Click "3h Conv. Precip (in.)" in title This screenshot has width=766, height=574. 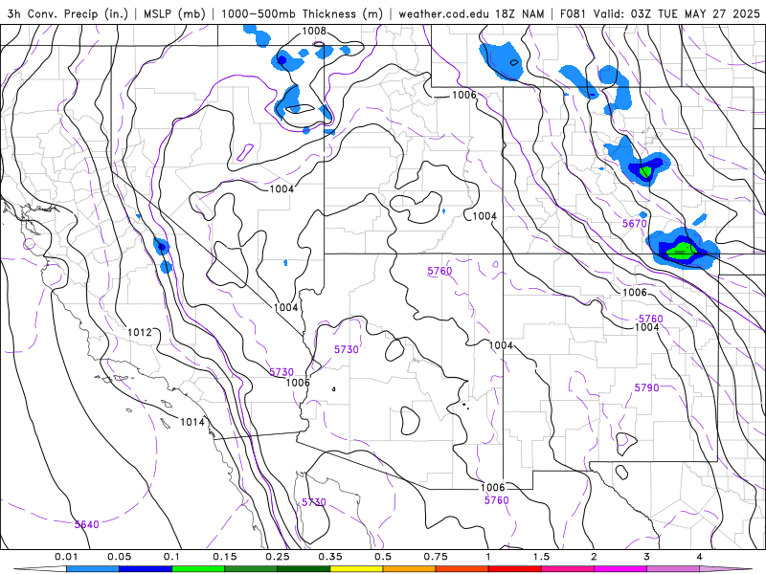67,13
